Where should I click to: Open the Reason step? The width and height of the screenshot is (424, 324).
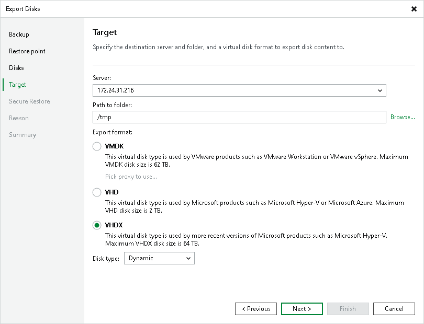19,118
